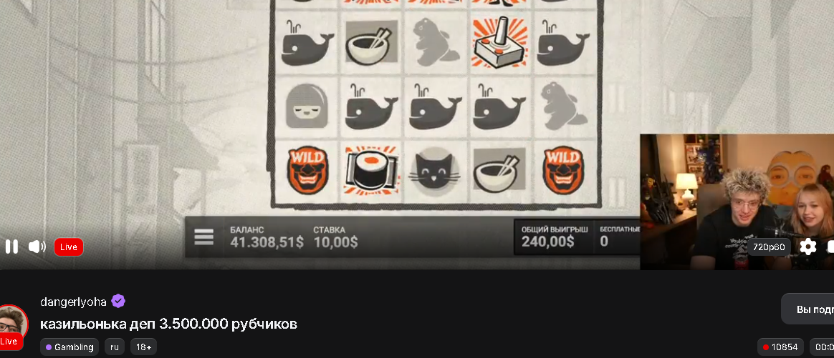
Task: Open player settings gear icon
Action: (x=808, y=247)
